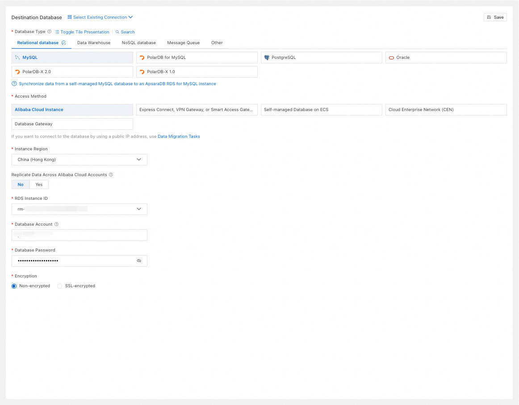The width and height of the screenshot is (519, 405).
Task: Select the Oracle database tile
Action: (x=446, y=58)
